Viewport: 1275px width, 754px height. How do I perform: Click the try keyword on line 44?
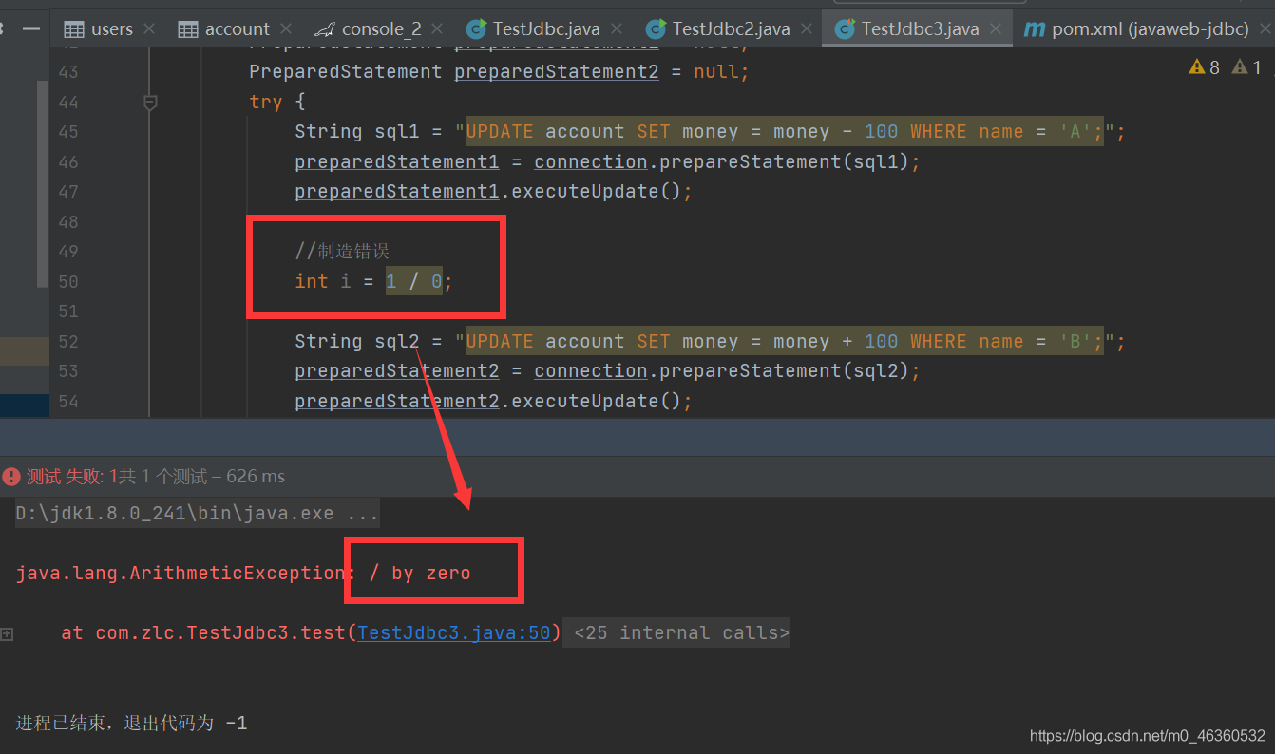click(x=266, y=102)
